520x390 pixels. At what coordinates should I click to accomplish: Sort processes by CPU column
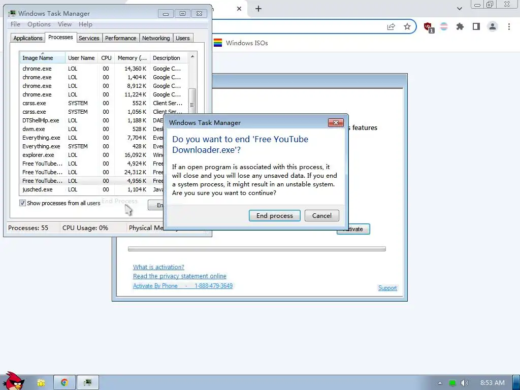point(106,58)
